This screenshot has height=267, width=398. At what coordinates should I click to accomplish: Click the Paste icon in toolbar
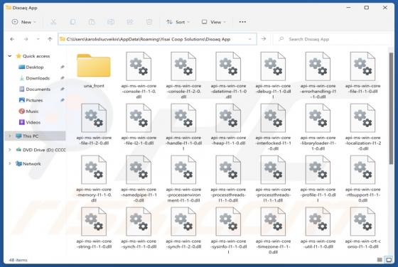[92, 22]
